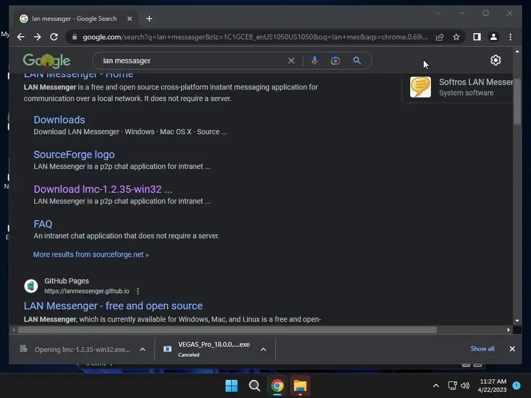Open LAN Messenger - Home result
Image resolution: width=531 pixels, height=398 pixels.
79,75
